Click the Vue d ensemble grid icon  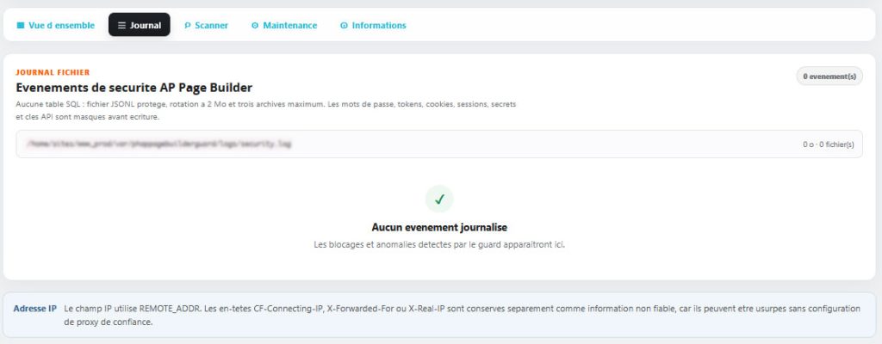(x=21, y=25)
